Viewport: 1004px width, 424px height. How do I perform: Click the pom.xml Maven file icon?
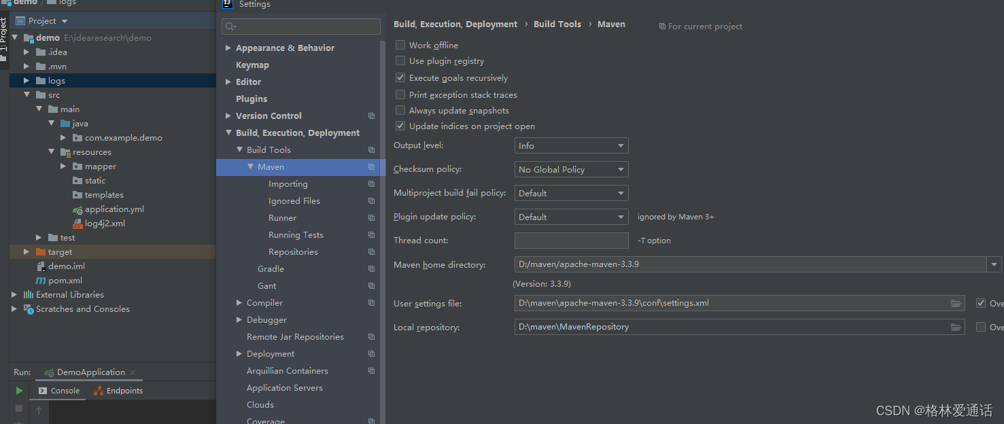41,281
